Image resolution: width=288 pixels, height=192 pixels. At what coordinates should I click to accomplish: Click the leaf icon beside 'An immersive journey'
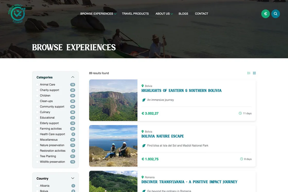click(x=144, y=100)
